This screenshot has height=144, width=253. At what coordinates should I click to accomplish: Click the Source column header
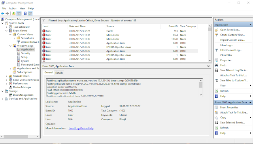click(x=133, y=27)
